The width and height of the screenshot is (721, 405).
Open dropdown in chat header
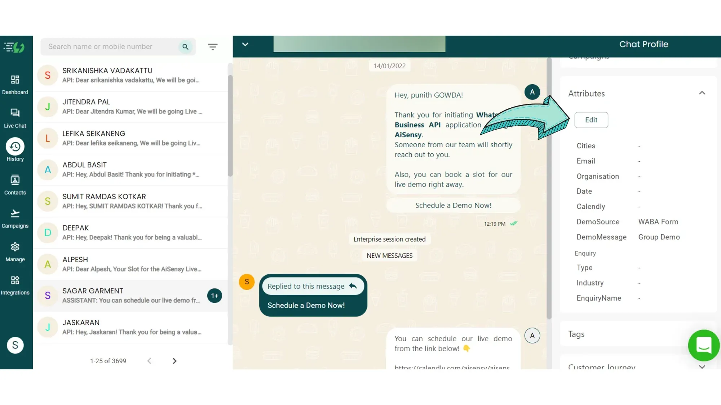[245, 45]
